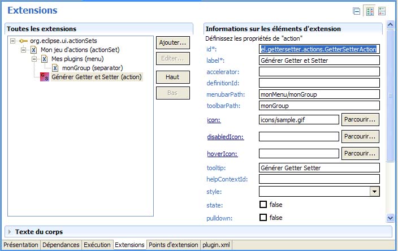Click the horizontal layout icon in header
Viewport: 398px width, 251px height.
pos(382,11)
